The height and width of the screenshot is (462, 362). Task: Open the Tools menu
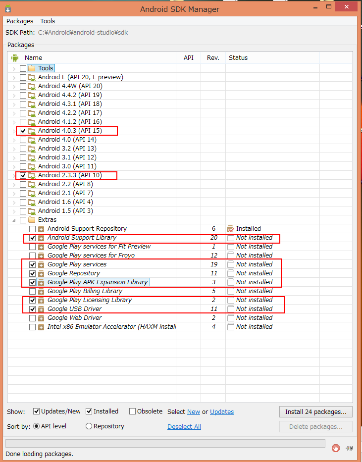[x=48, y=21]
